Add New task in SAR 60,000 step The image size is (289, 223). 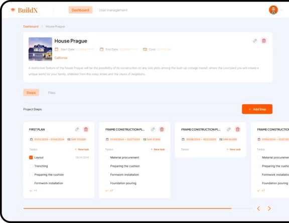click(234, 149)
